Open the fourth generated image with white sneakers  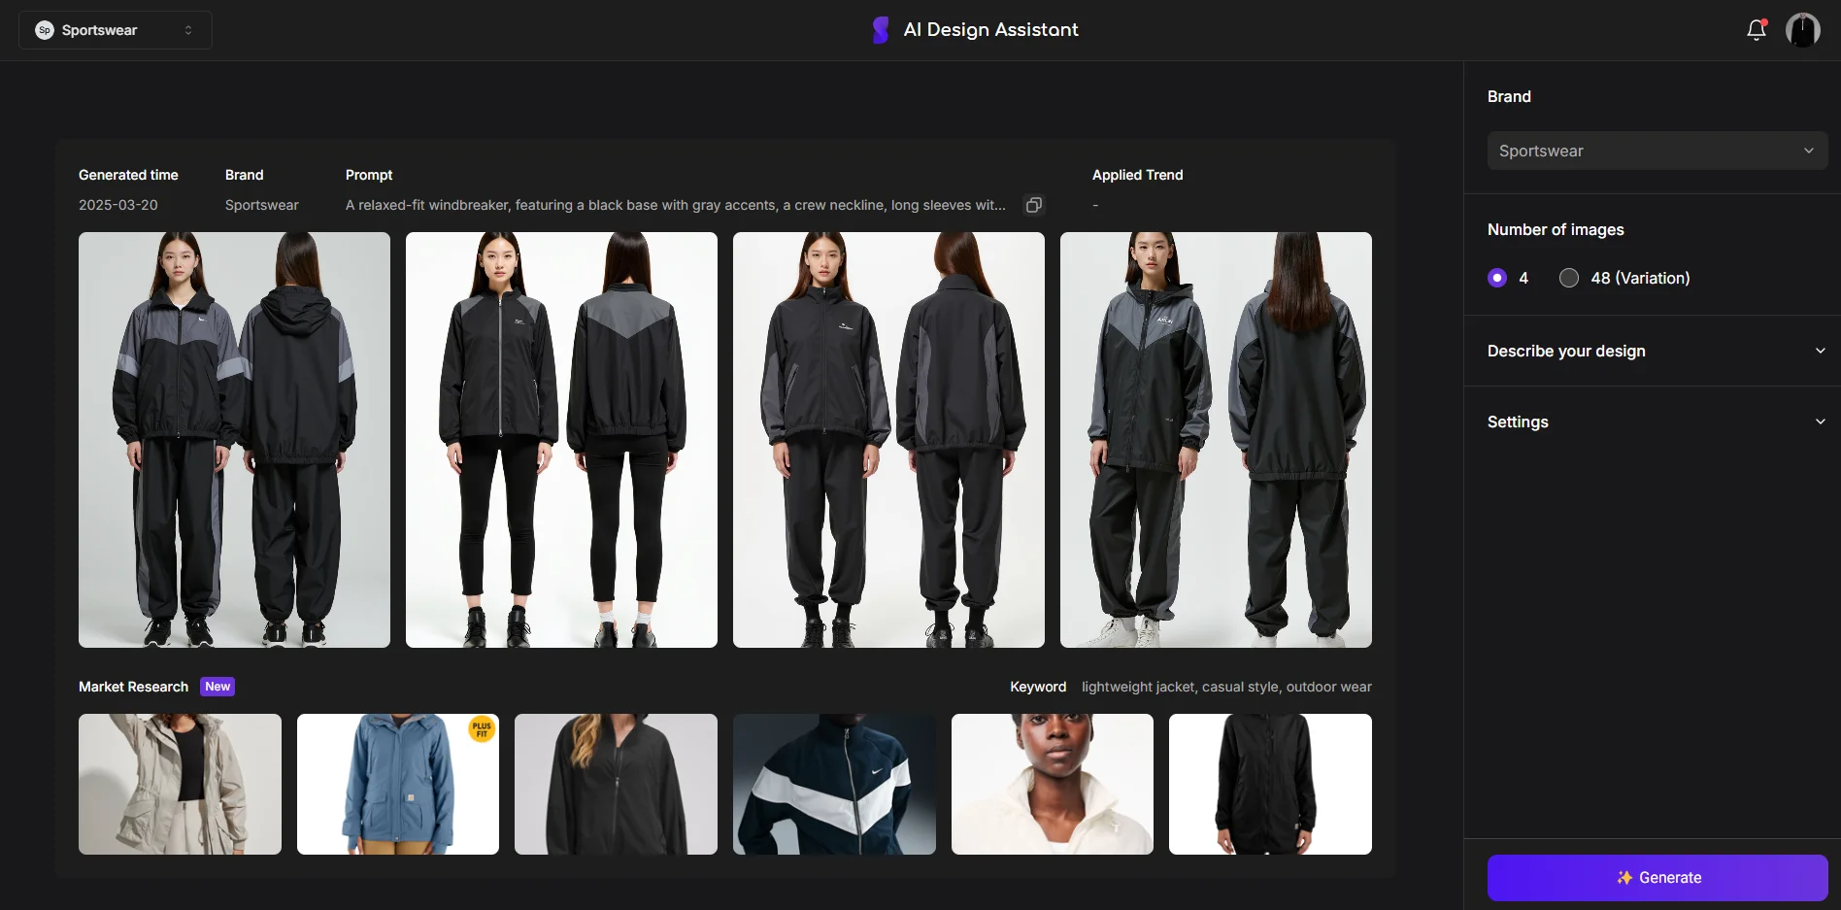(x=1216, y=440)
